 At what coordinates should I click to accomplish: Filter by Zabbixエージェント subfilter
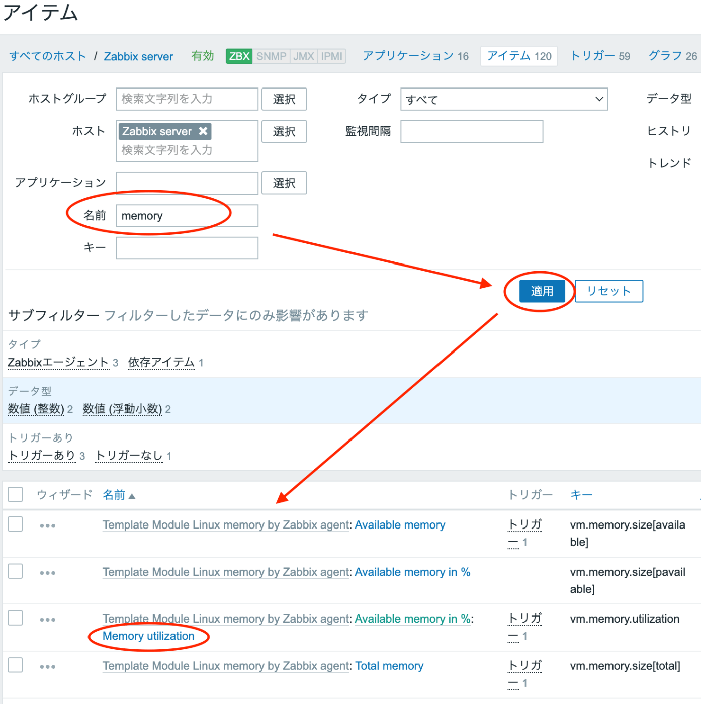pos(58,363)
